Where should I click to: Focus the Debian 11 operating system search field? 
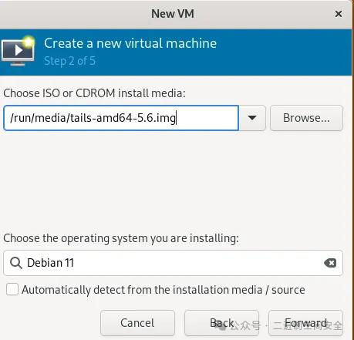point(173,263)
